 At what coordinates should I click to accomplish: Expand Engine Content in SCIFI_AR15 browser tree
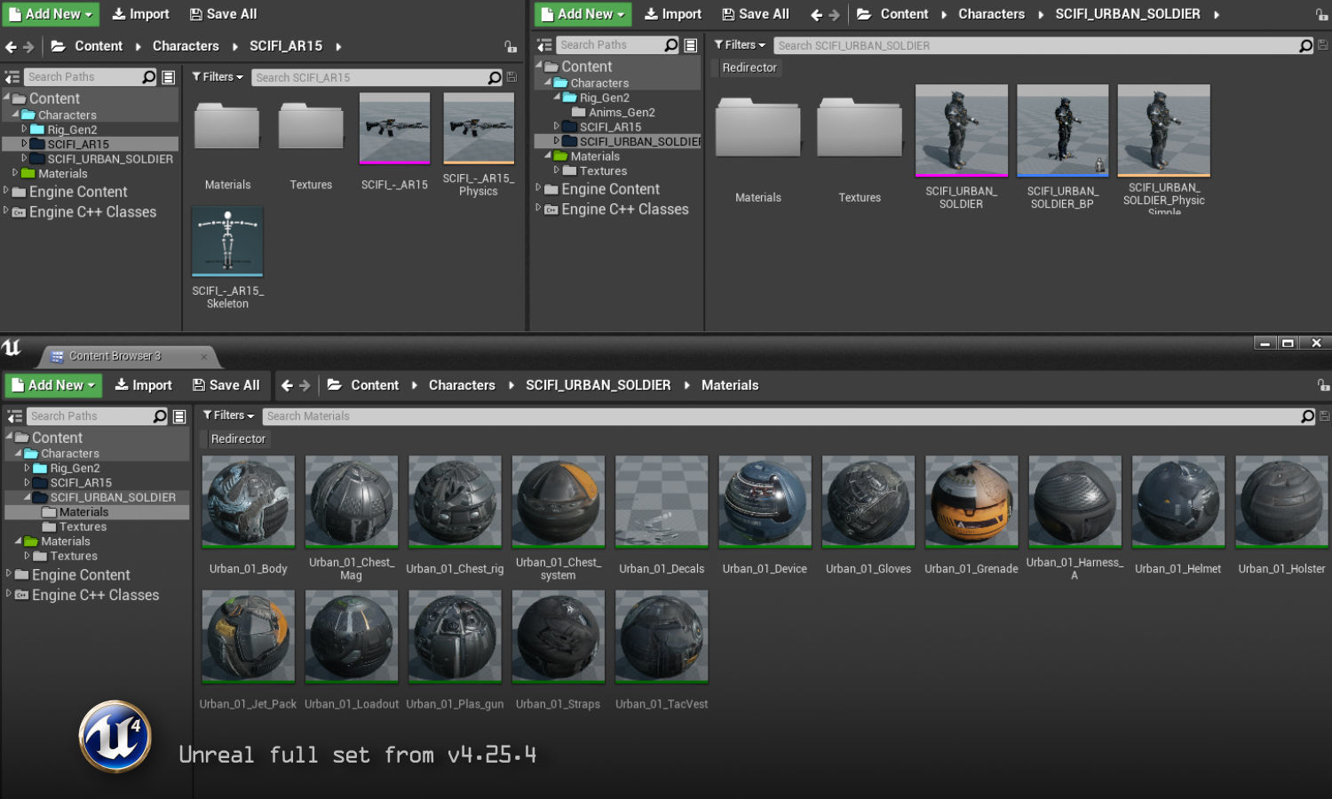(6, 191)
